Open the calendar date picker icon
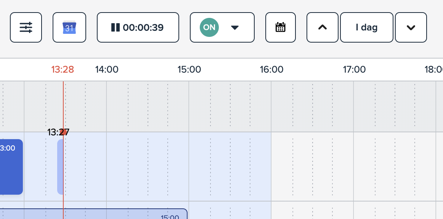This screenshot has height=219, width=443. 281,27
